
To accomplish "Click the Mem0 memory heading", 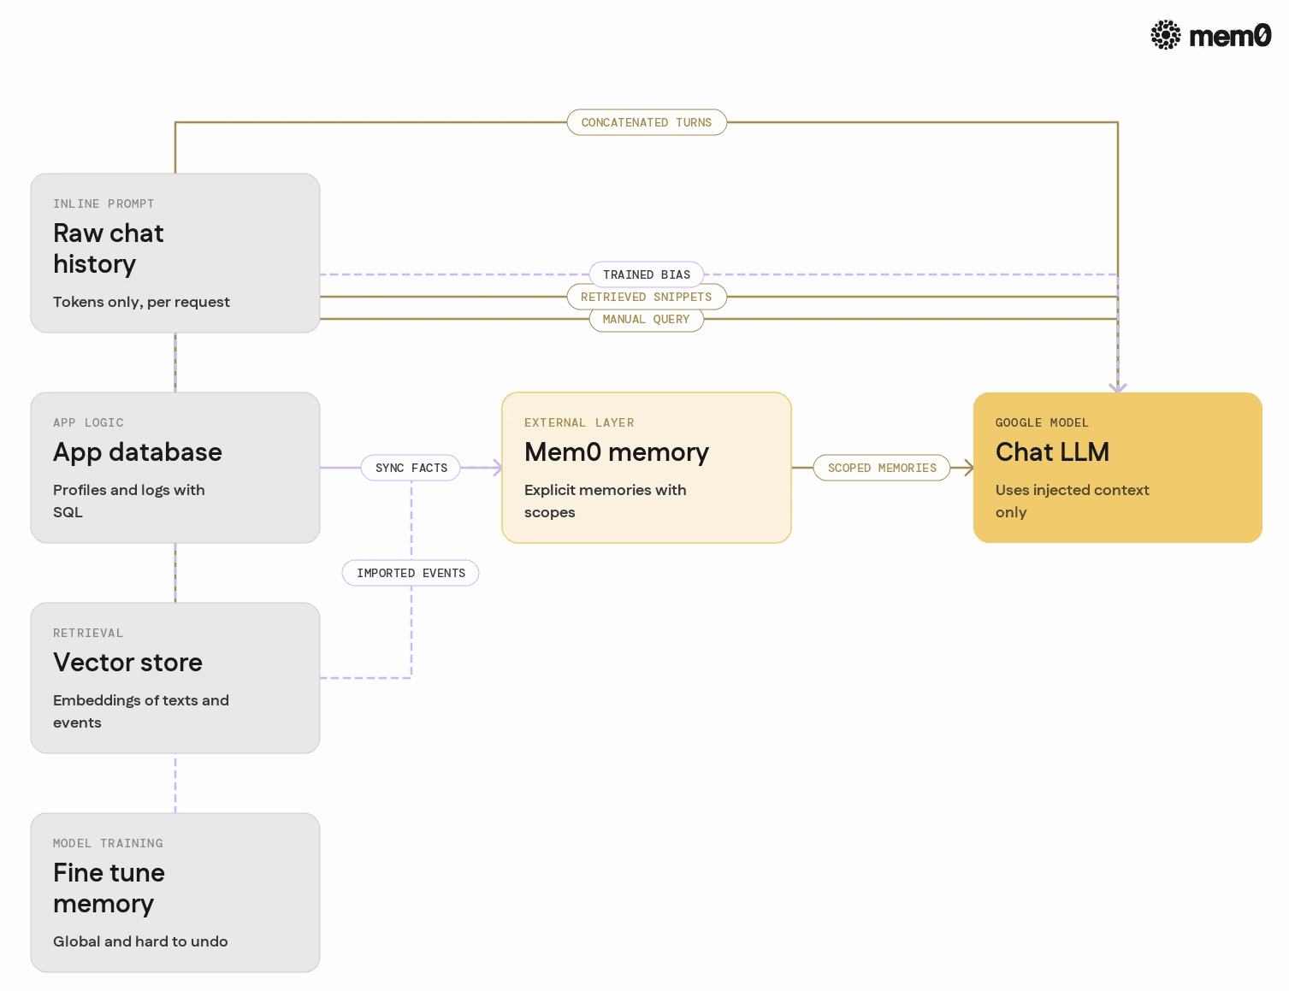I will pos(617,452).
